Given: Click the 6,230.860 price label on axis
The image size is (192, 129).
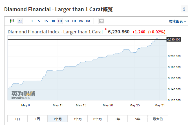Looking at the screenshot, I should (x=174, y=39).
